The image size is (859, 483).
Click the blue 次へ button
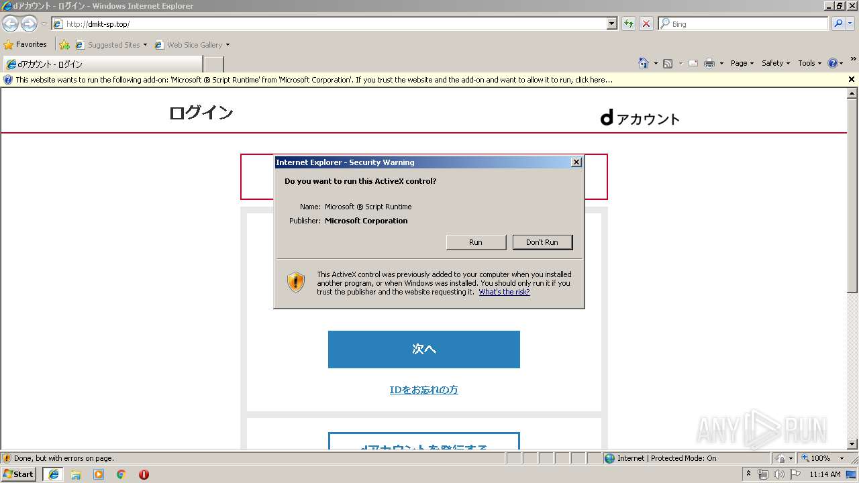(424, 349)
